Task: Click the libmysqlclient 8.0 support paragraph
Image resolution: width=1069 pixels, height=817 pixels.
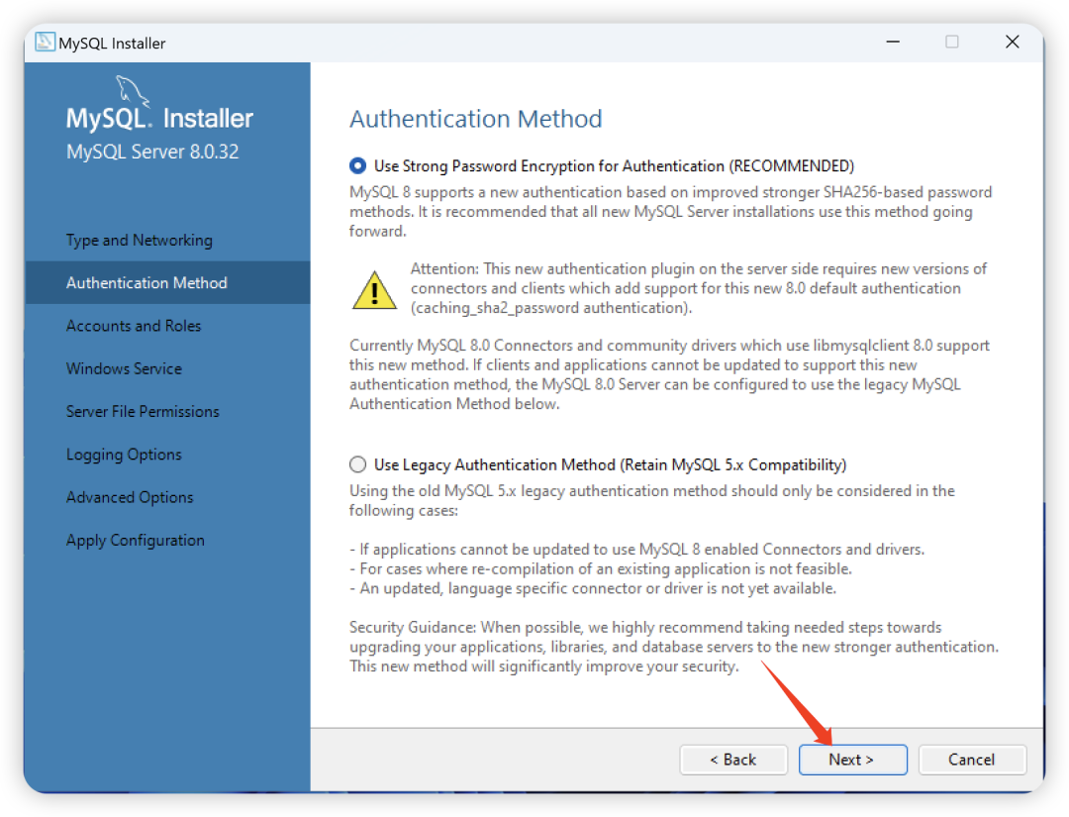Action: coord(669,374)
